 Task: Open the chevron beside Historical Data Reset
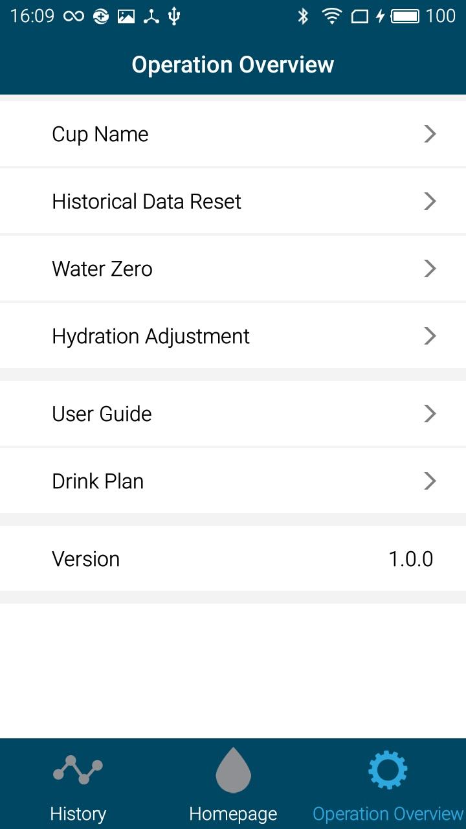pyautogui.click(x=430, y=201)
